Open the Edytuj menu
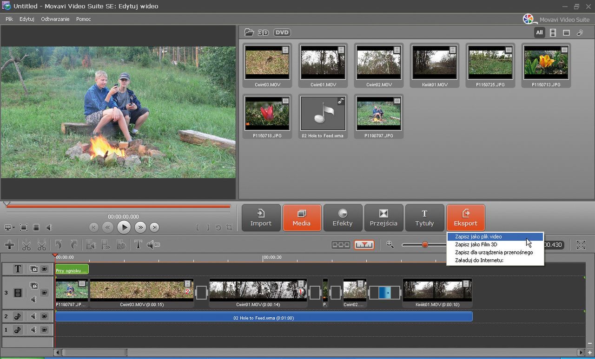The width and height of the screenshot is (595, 359). 27,19
